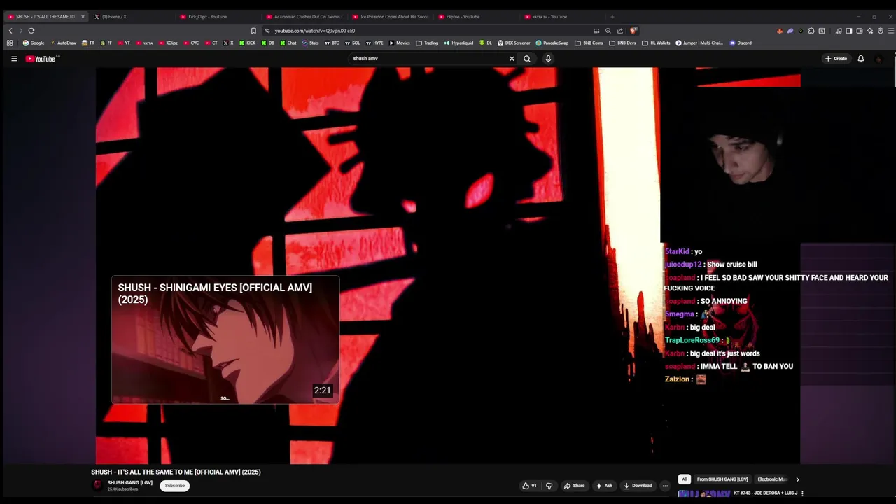Dislike the video with thumbs down

coord(549,486)
